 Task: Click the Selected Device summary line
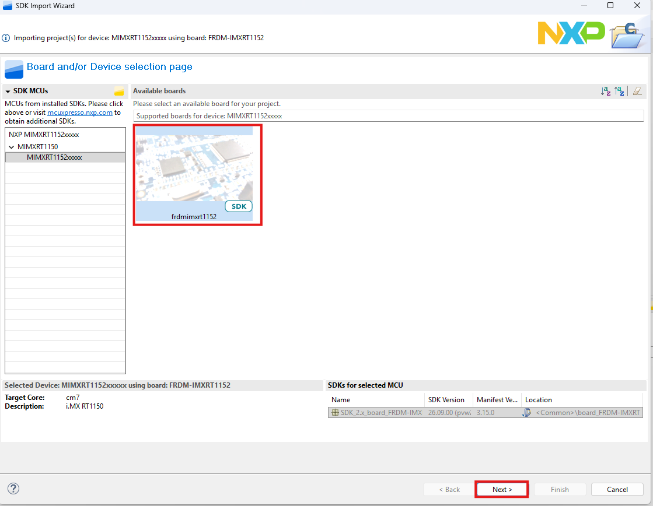click(x=117, y=385)
